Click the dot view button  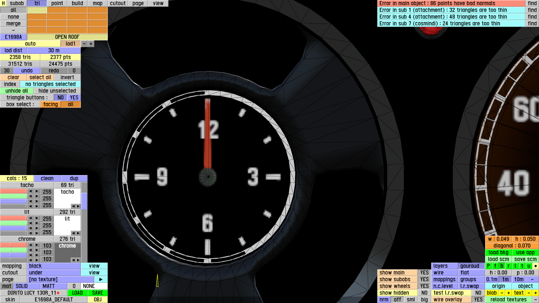(x=535, y=266)
